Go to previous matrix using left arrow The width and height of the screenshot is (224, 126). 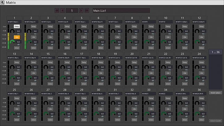[x=63, y=11]
